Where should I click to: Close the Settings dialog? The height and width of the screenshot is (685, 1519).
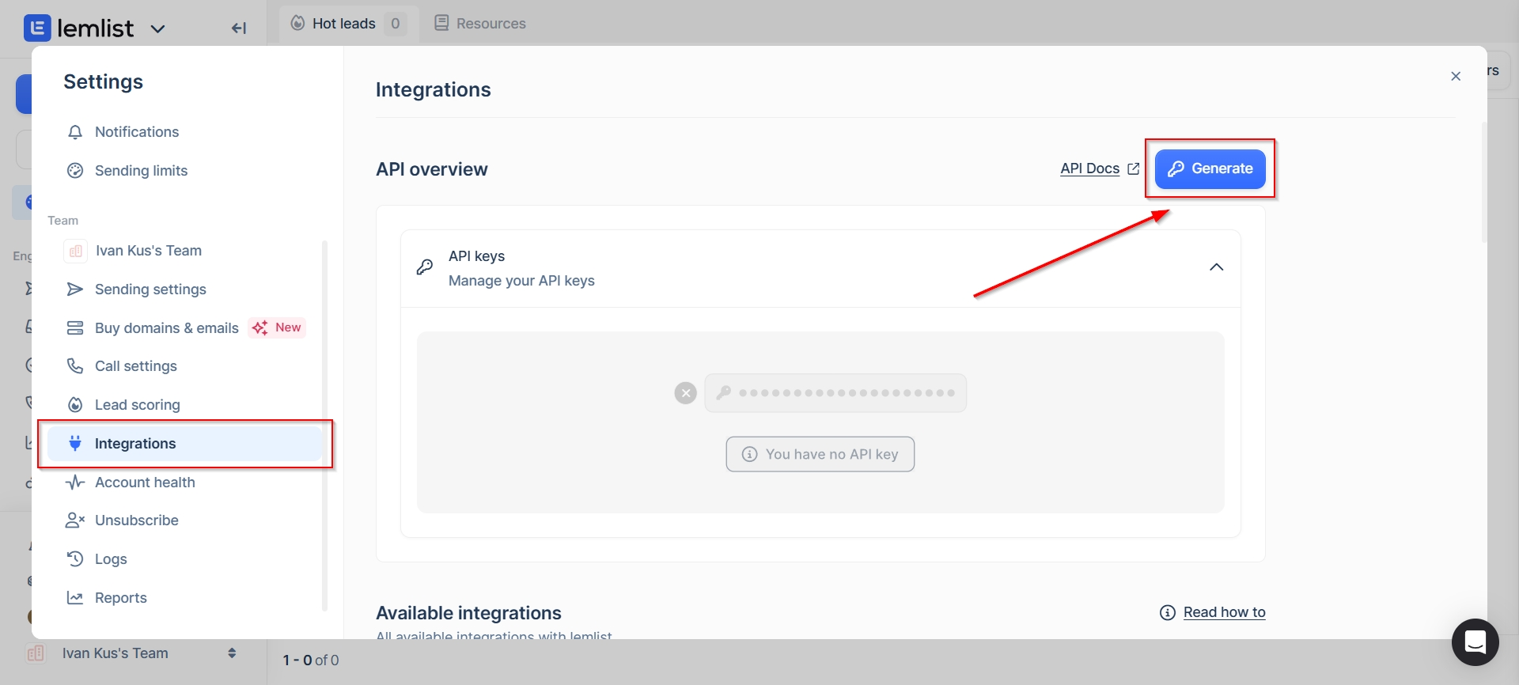pos(1456,77)
